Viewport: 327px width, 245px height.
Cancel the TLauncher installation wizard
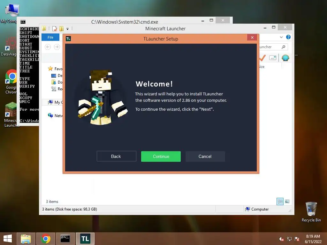(x=205, y=156)
